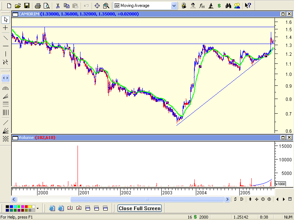Click the green dollar sign toolbar icon
Viewport: 294px width, 220px height.
[219, 6]
